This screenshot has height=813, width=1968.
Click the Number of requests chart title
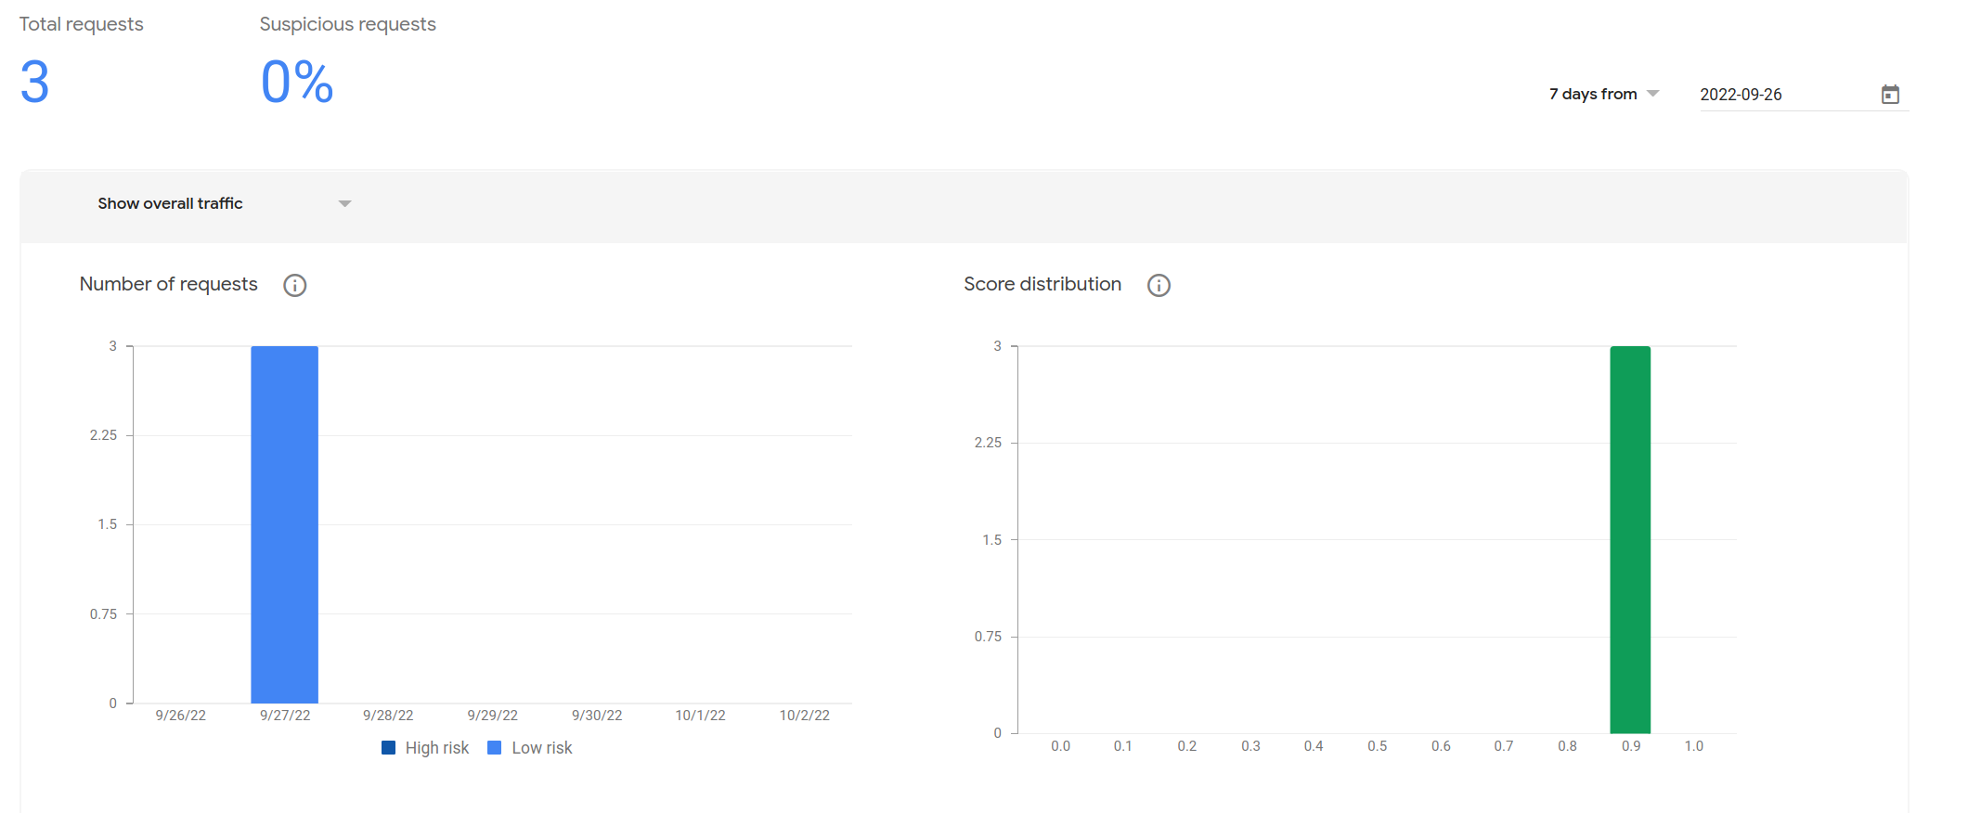tap(168, 284)
